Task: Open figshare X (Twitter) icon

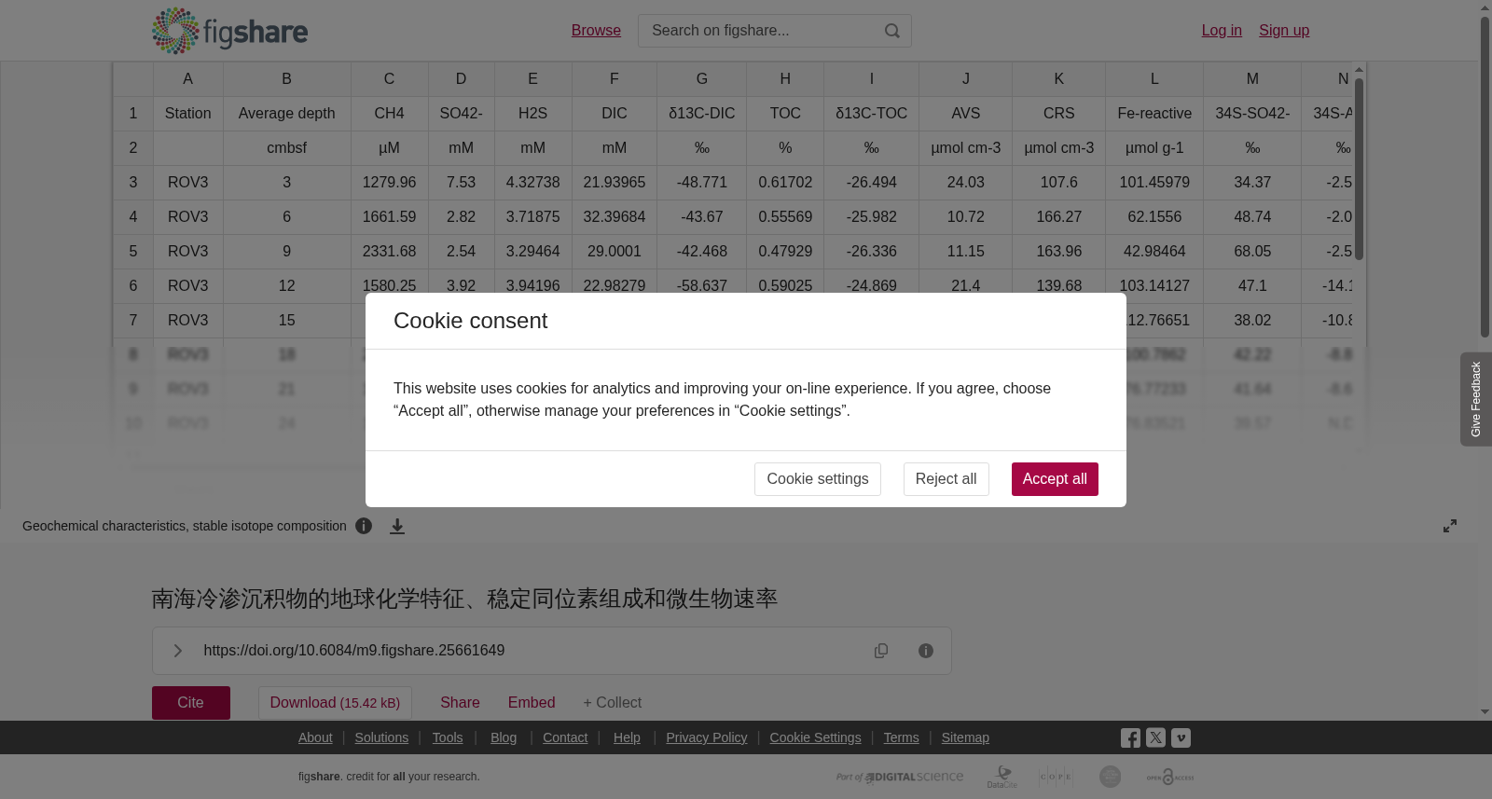Action: (x=1155, y=737)
